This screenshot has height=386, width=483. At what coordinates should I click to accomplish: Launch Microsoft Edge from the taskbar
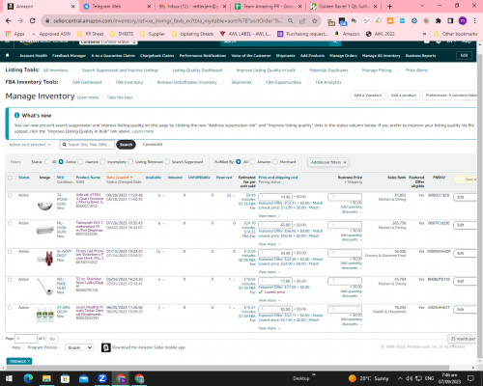click(28, 378)
